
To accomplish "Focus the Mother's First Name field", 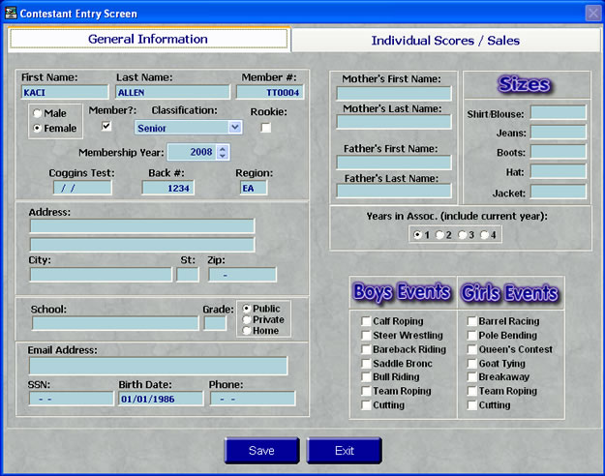I will click(394, 94).
